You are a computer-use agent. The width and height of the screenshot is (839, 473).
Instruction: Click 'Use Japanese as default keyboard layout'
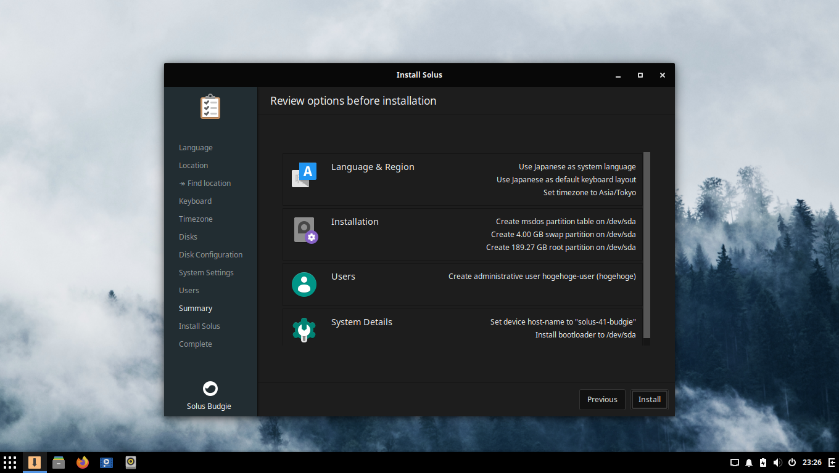click(566, 180)
